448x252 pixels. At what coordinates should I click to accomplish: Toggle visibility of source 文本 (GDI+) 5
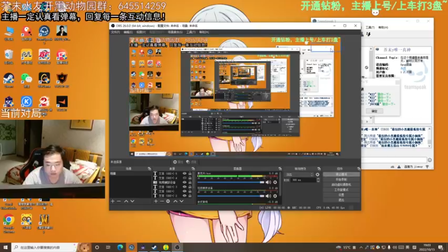click(x=185, y=174)
